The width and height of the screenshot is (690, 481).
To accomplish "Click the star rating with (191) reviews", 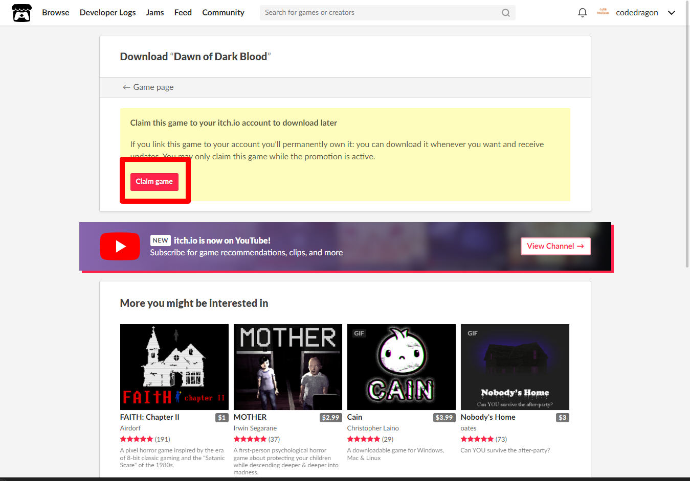I will tap(145, 439).
